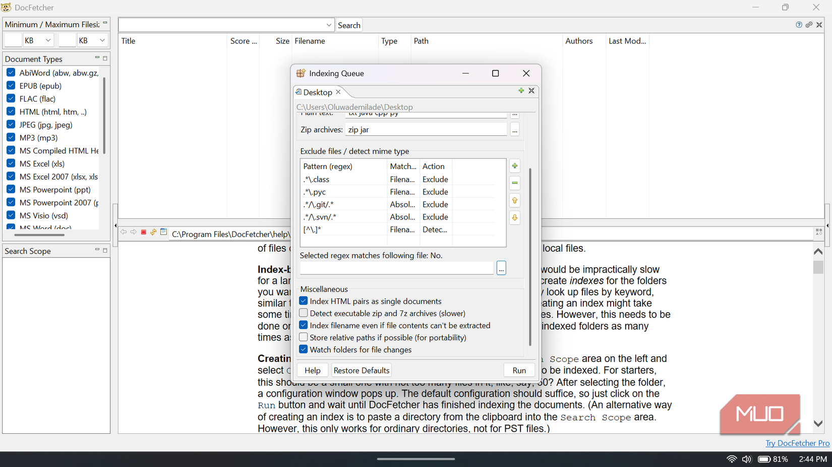Enable Store relative paths if possible

coord(304,337)
